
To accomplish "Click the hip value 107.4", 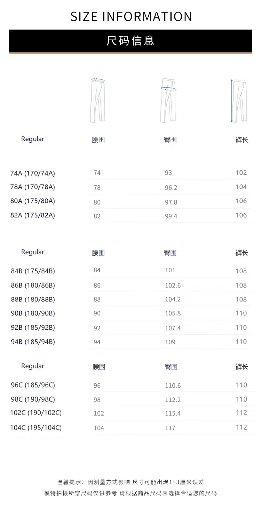I will (x=173, y=328).
